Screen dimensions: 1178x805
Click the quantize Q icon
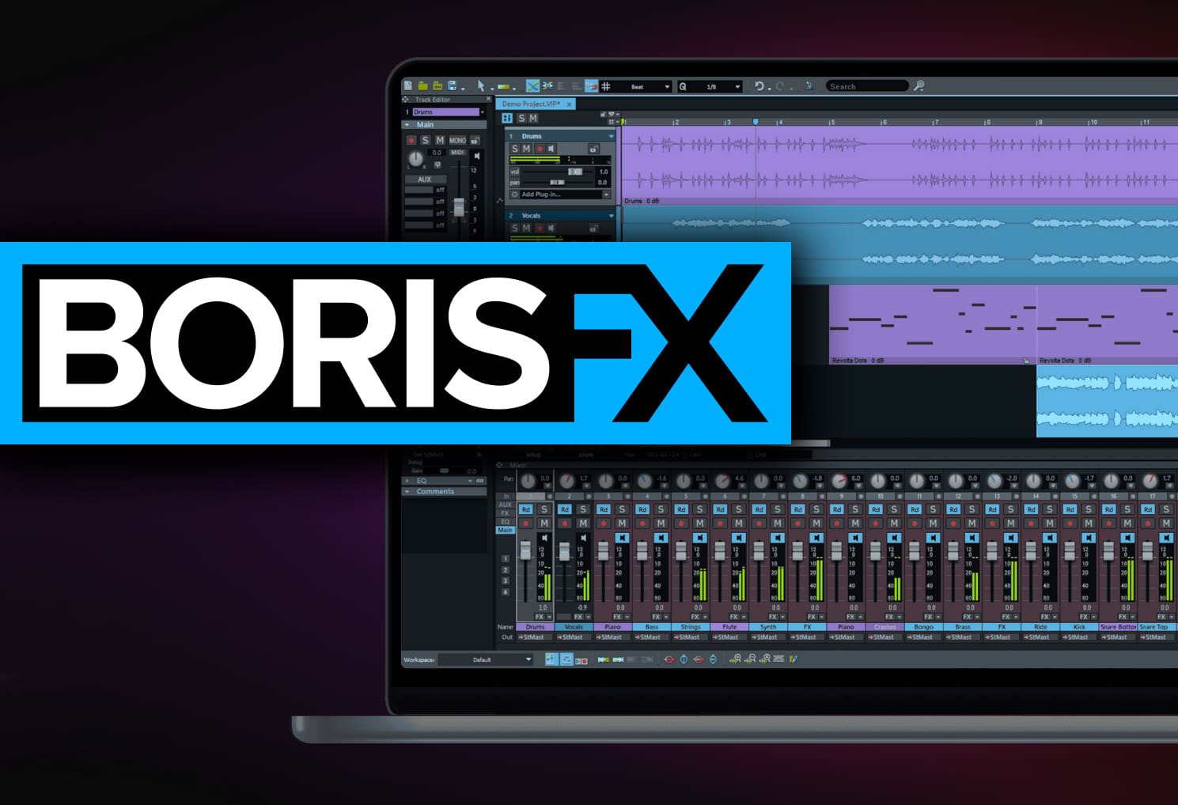tap(683, 86)
